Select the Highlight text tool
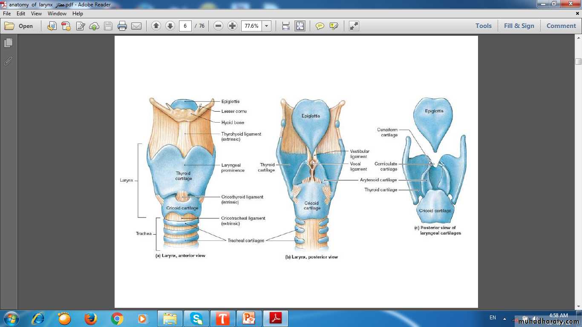The height and width of the screenshot is (327, 582). pos(334,26)
